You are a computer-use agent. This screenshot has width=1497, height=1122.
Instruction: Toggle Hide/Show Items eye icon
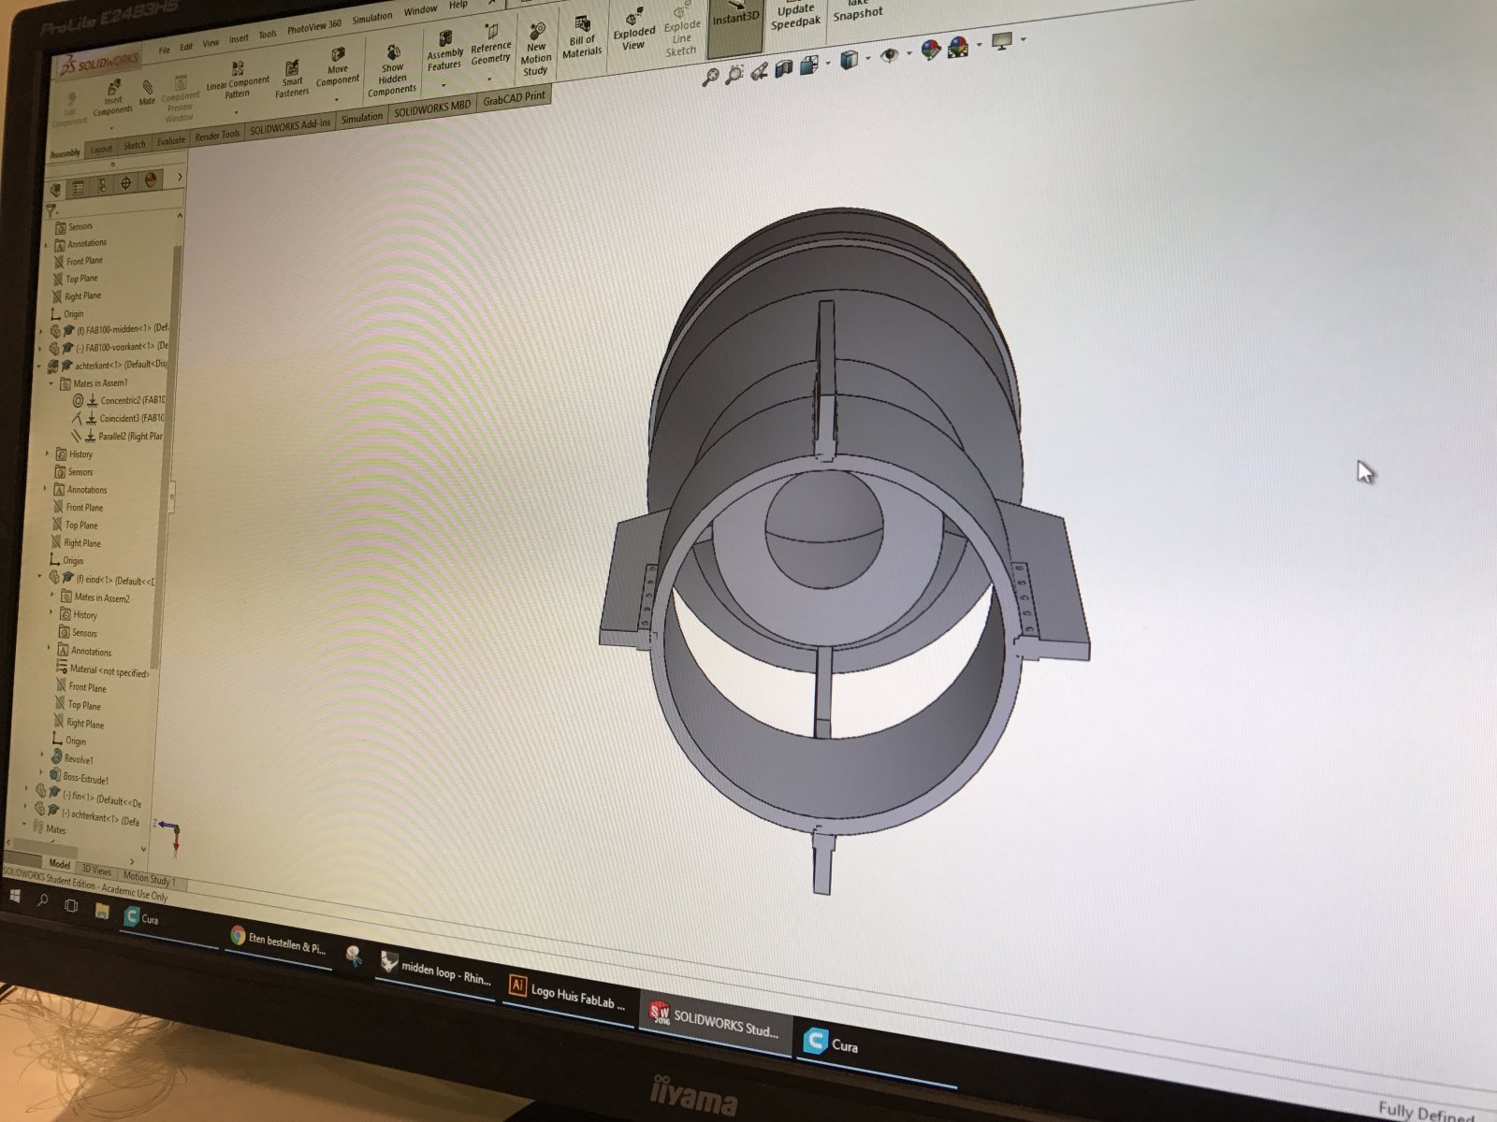pos(889,54)
